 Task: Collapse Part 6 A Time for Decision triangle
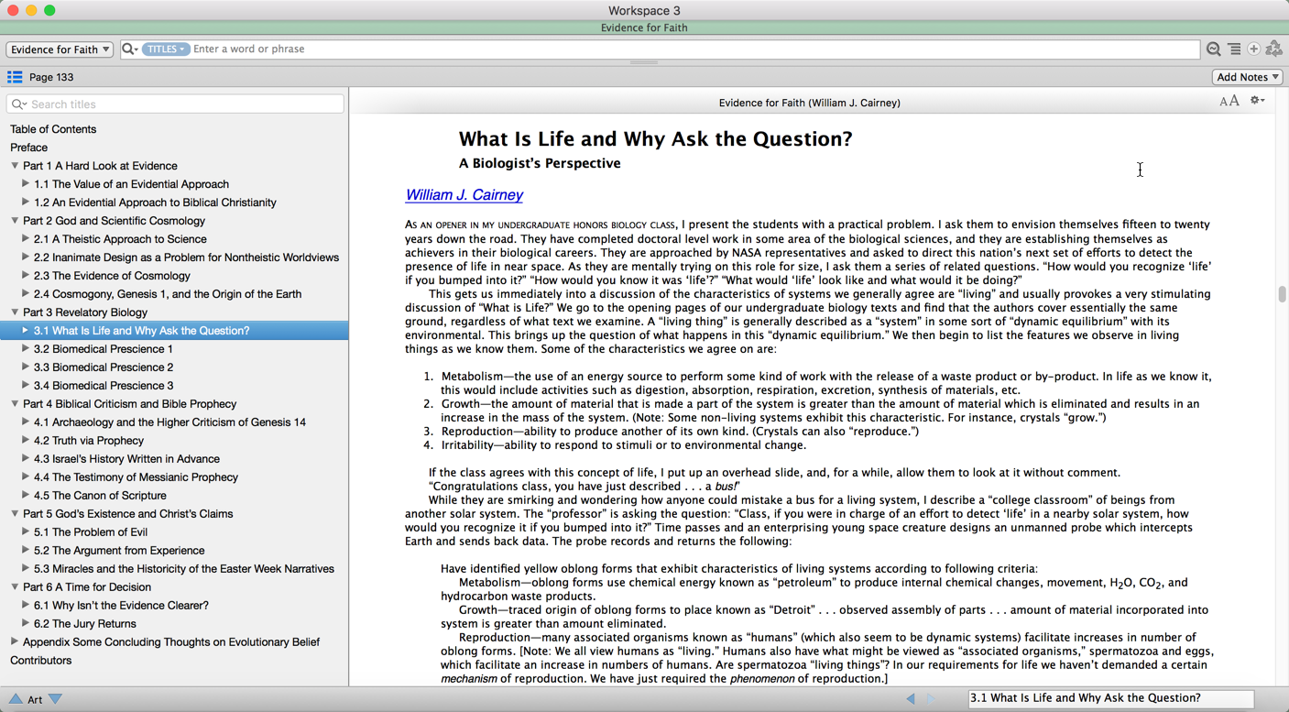coord(15,587)
